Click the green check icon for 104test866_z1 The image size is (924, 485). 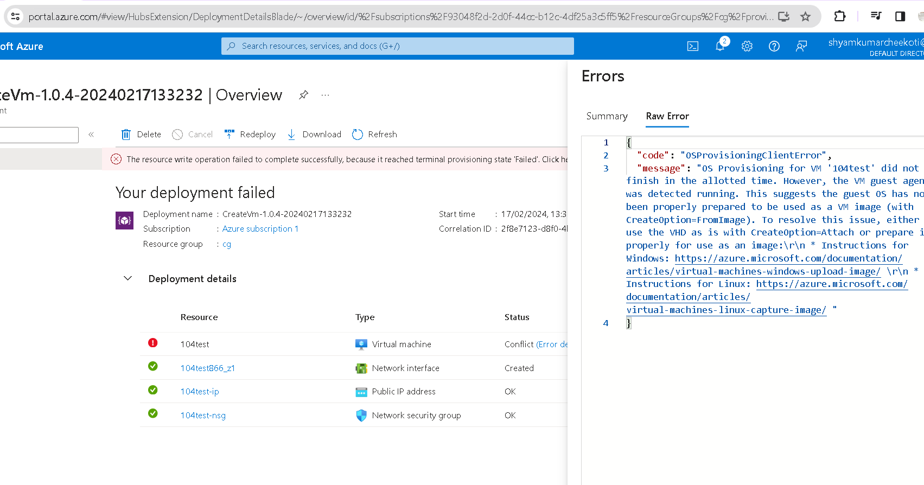[153, 366]
